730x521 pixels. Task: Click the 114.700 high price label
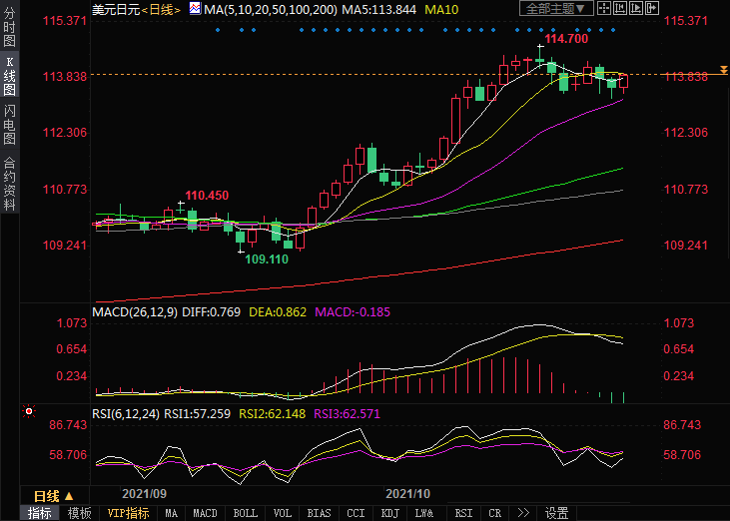pos(565,39)
